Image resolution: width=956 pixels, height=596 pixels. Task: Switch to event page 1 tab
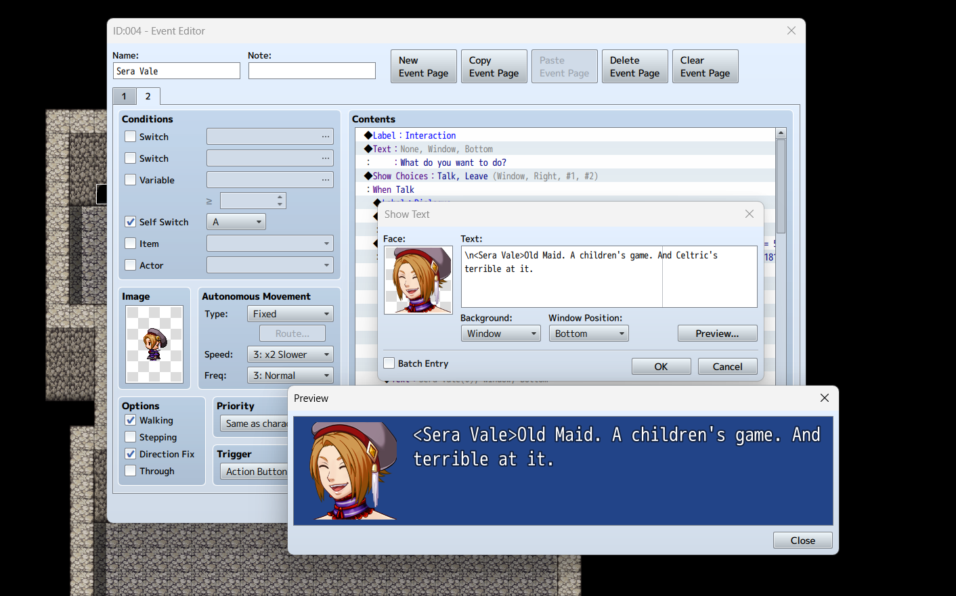tap(125, 95)
